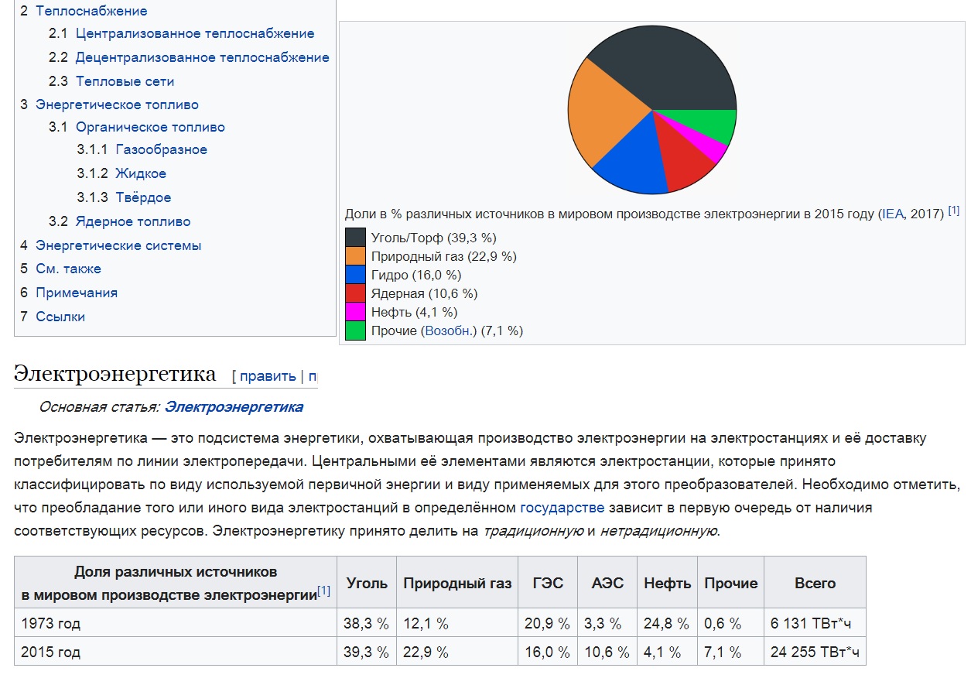Go to 3.1.2 Жидкое
This screenshot has width=971, height=685.
[x=121, y=173]
